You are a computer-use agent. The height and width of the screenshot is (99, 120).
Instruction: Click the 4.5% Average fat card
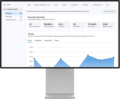(64, 25)
